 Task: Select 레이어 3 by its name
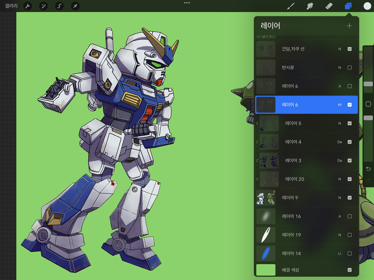click(x=293, y=160)
